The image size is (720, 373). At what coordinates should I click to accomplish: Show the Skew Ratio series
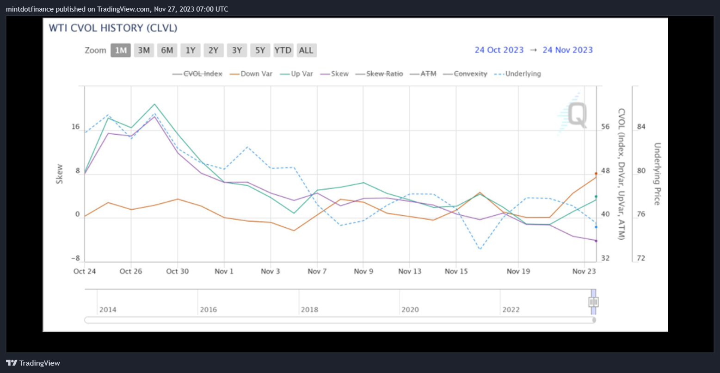click(x=379, y=74)
